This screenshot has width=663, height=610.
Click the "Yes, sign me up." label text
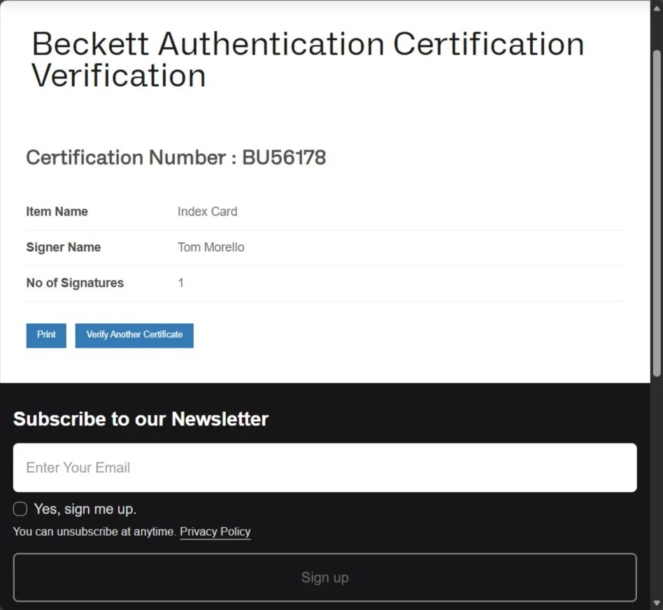[85, 509]
